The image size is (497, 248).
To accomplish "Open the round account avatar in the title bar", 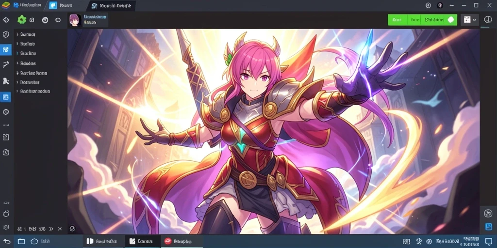I will tap(440, 5).
